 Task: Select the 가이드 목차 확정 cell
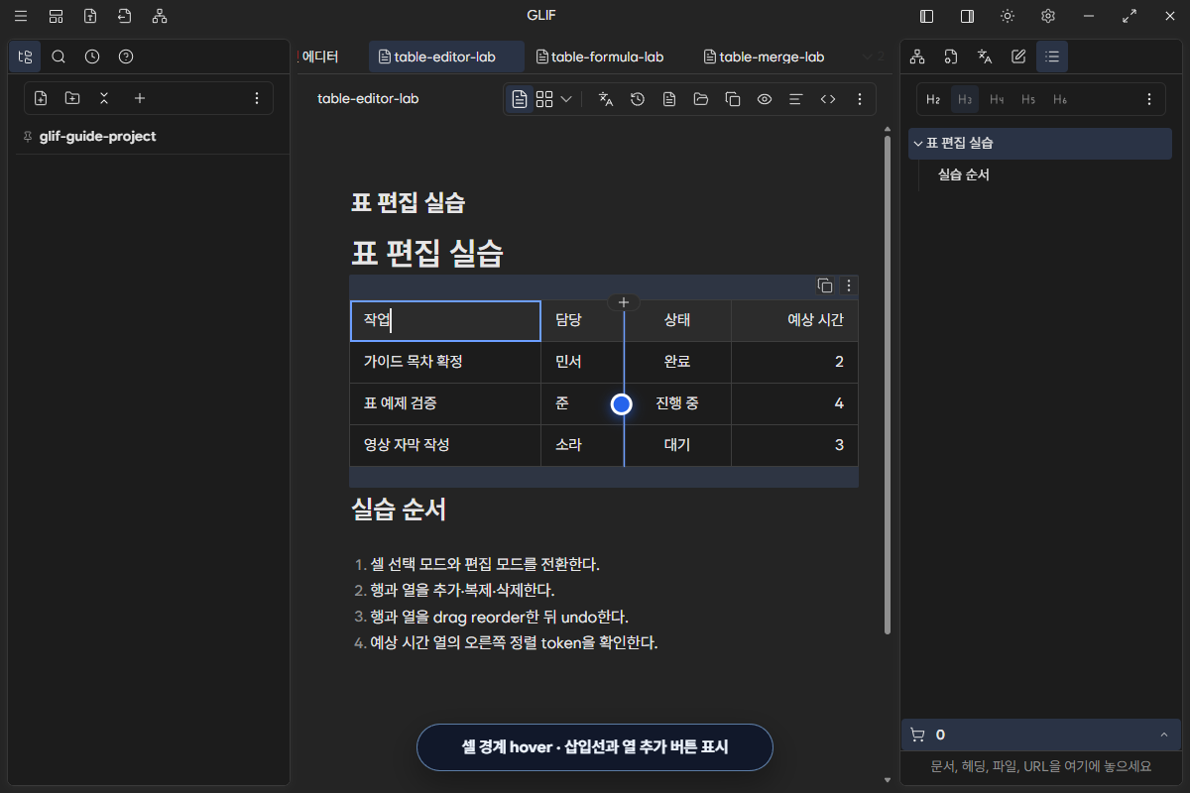coord(445,362)
